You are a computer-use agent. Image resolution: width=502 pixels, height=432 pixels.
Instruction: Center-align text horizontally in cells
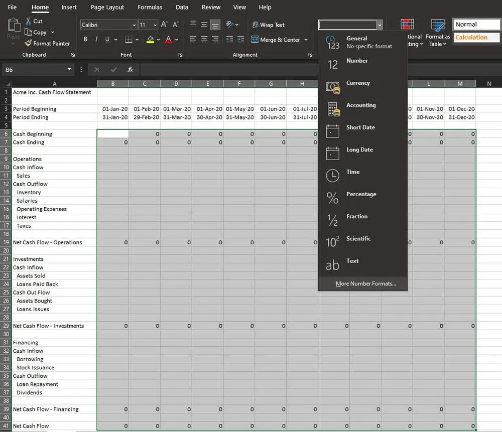pyautogui.click(x=204, y=40)
